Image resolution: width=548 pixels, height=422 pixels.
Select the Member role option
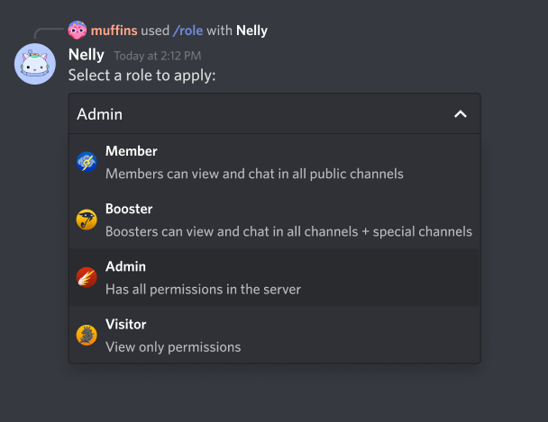(131, 151)
